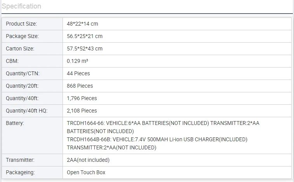
Task: Select the Product Size label cell
Action: [21, 24]
